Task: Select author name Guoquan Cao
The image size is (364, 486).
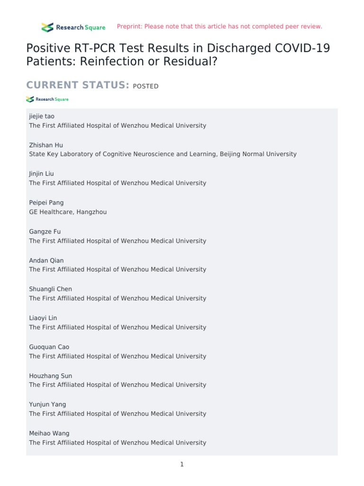Action: click(x=49, y=347)
